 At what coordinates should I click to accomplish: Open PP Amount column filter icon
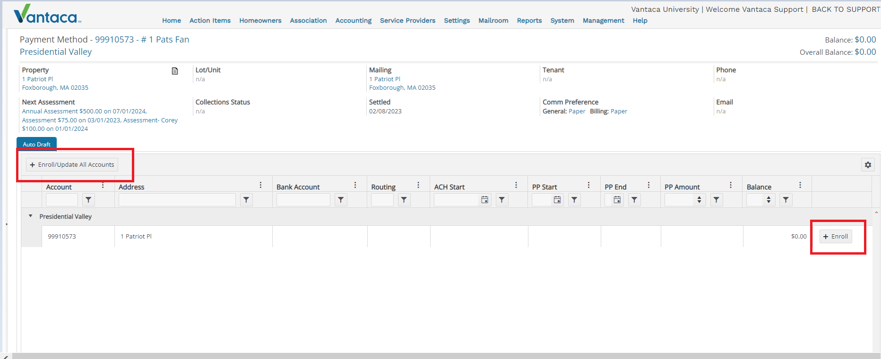pos(717,200)
